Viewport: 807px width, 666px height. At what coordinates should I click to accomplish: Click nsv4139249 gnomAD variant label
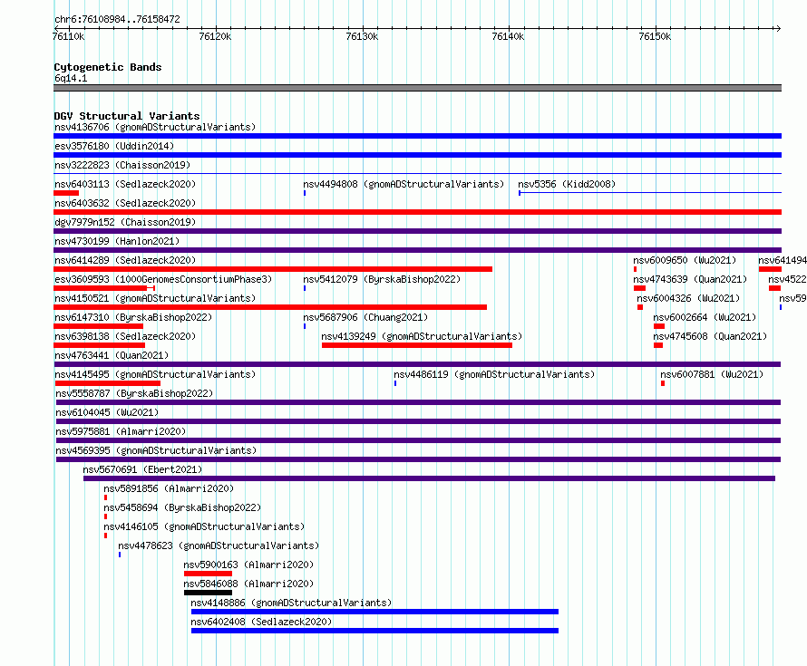[x=422, y=336]
